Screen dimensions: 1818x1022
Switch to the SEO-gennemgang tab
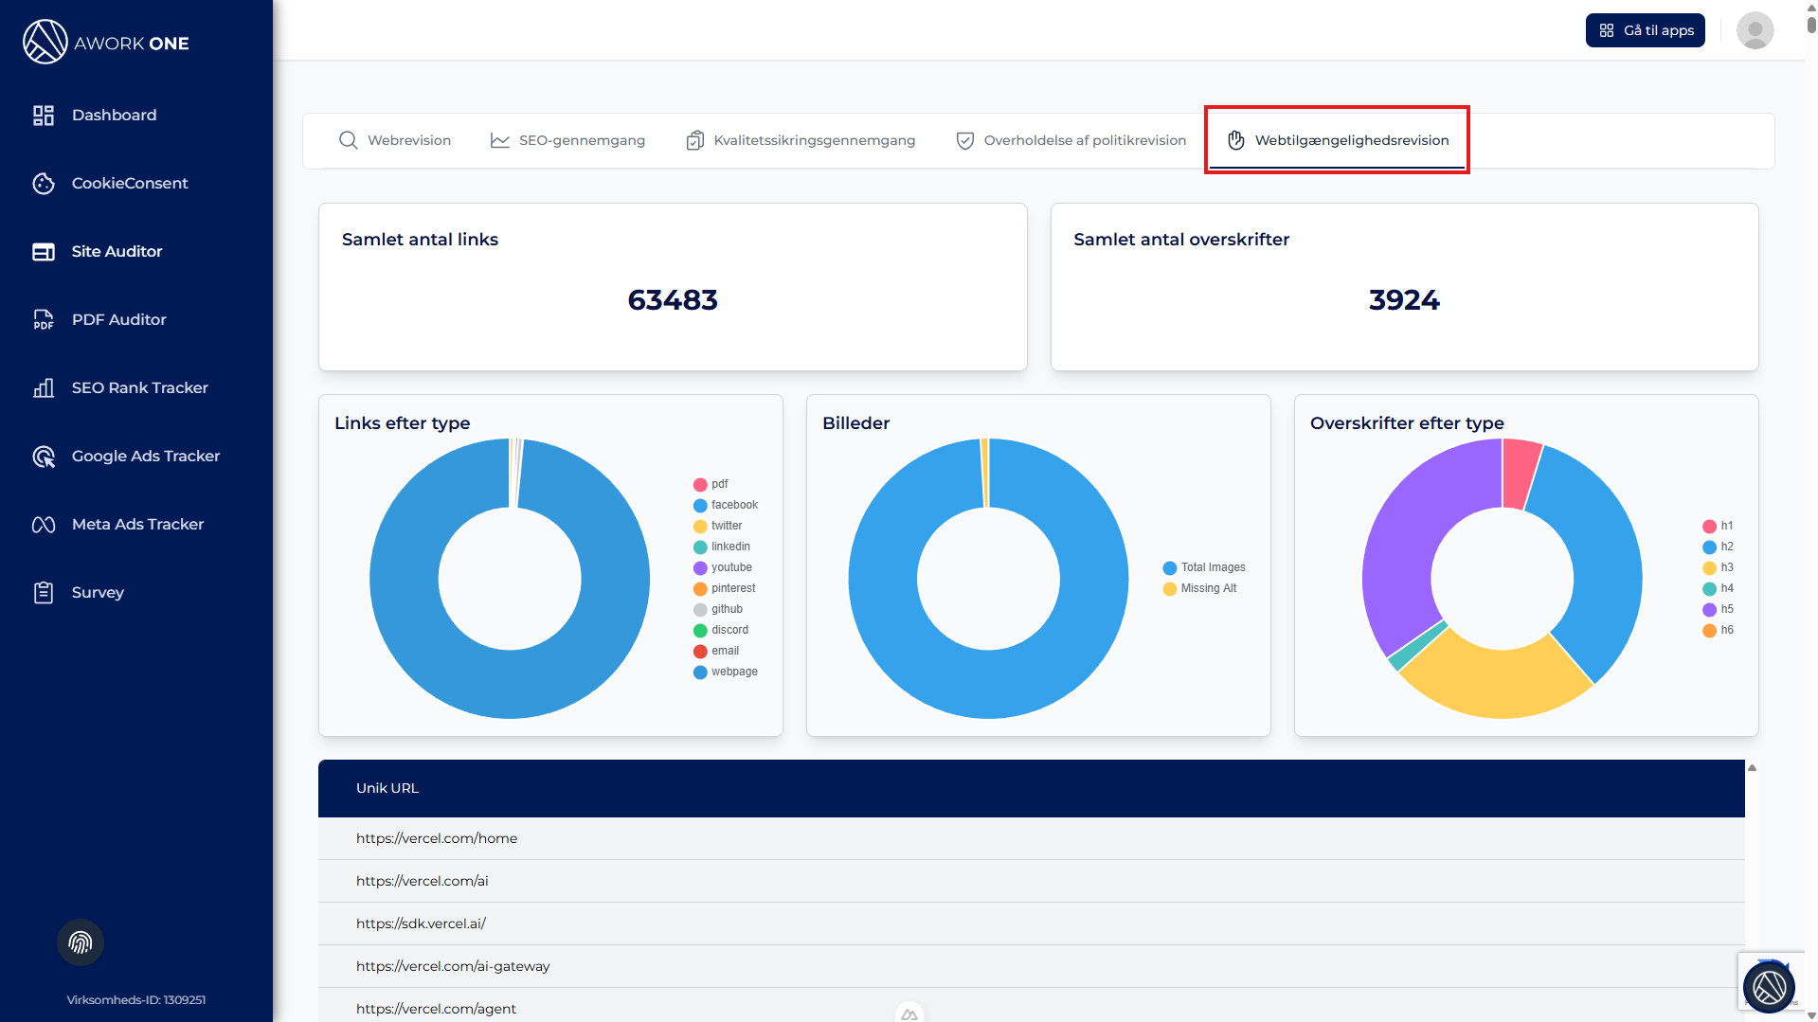(567, 140)
